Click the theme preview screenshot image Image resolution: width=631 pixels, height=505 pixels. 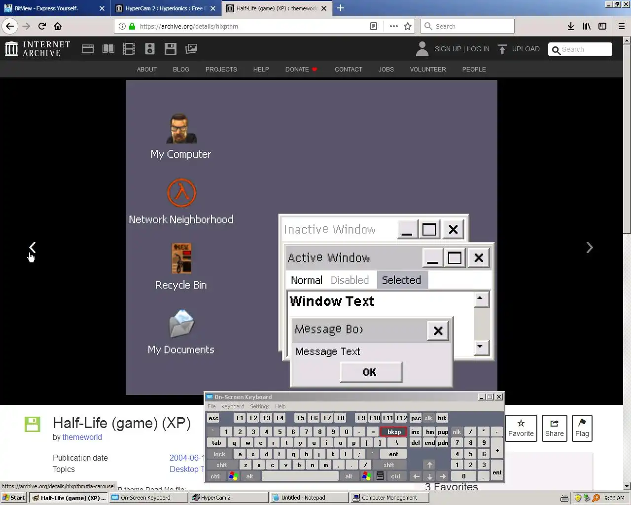point(312,237)
